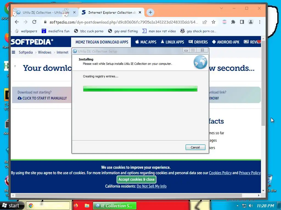Open the Privacy Policy link

pos(250,173)
